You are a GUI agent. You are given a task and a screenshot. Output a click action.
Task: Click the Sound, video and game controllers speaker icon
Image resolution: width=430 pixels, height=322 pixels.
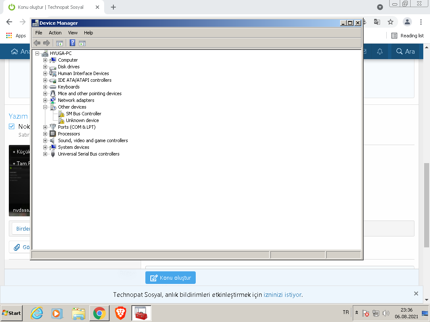(x=52, y=140)
